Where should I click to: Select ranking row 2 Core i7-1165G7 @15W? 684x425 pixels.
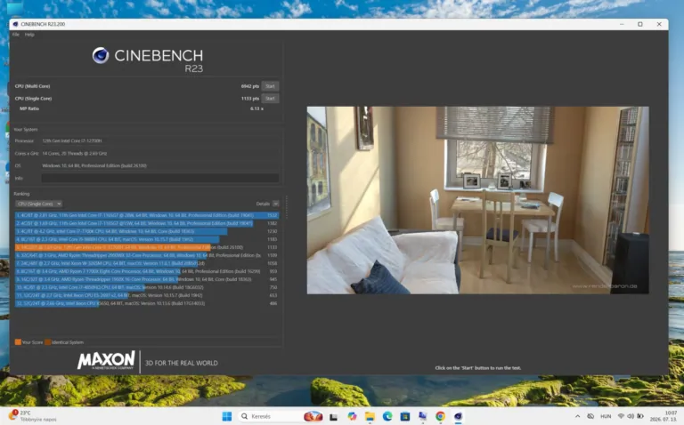pyautogui.click(x=147, y=223)
